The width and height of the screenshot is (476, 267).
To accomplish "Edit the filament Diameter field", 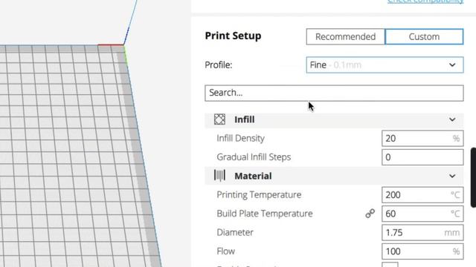I will pos(422,232).
